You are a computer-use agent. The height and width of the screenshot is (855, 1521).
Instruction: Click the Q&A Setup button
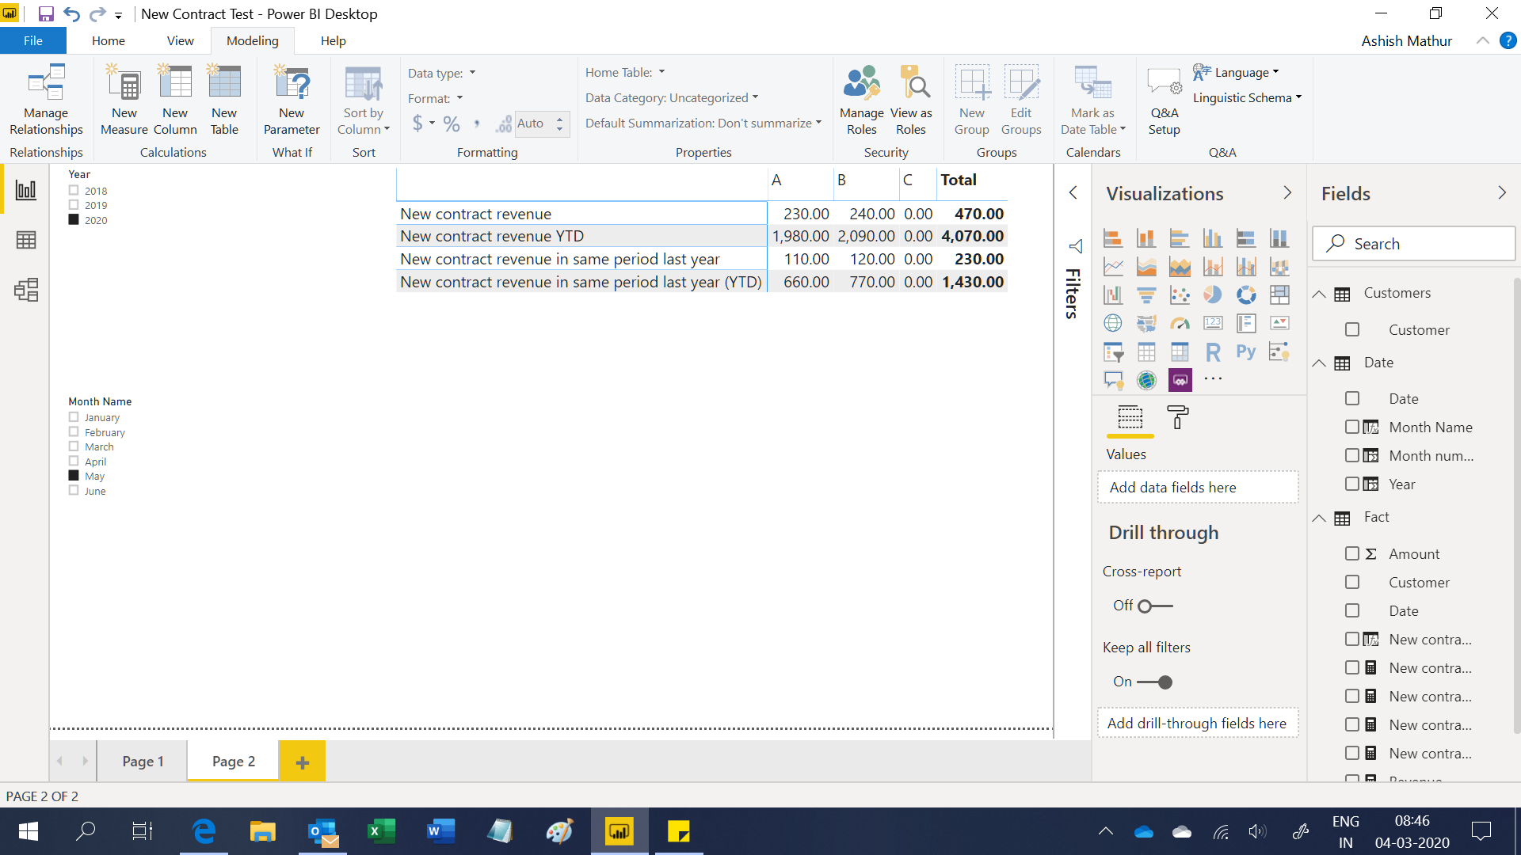pos(1165,100)
